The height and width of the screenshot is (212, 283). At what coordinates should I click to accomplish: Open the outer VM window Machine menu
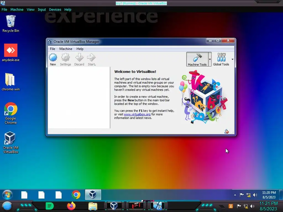point(17,10)
